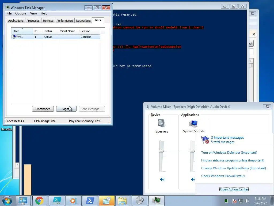Switch to the Windows PowerShell taskbar icon
The height and width of the screenshot is (206, 274).
tap(90, 201)
